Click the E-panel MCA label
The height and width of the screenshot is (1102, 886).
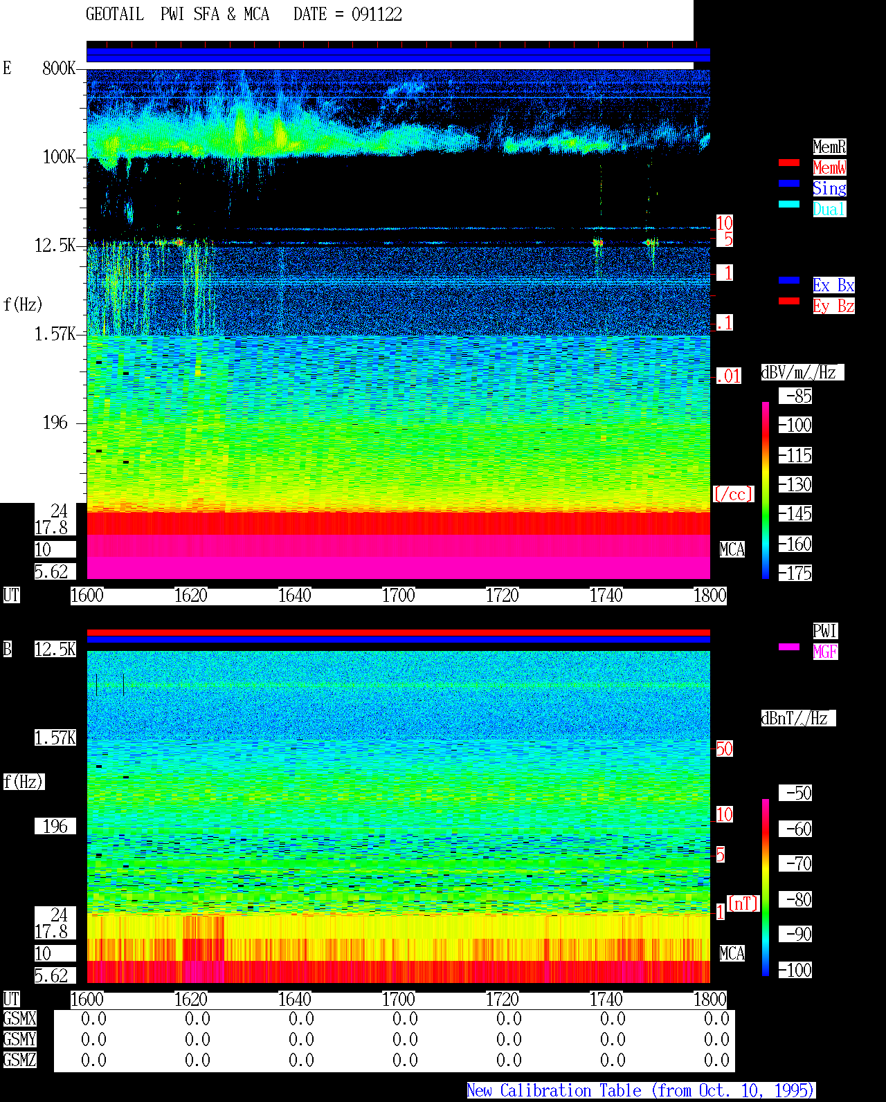(732, 550)
